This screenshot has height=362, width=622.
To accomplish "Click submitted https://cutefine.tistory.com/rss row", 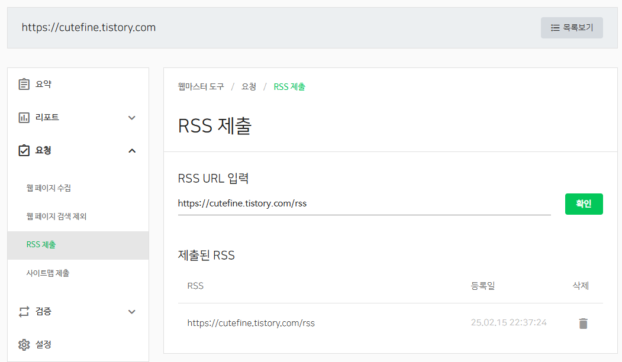I will [x=251, y=323].
